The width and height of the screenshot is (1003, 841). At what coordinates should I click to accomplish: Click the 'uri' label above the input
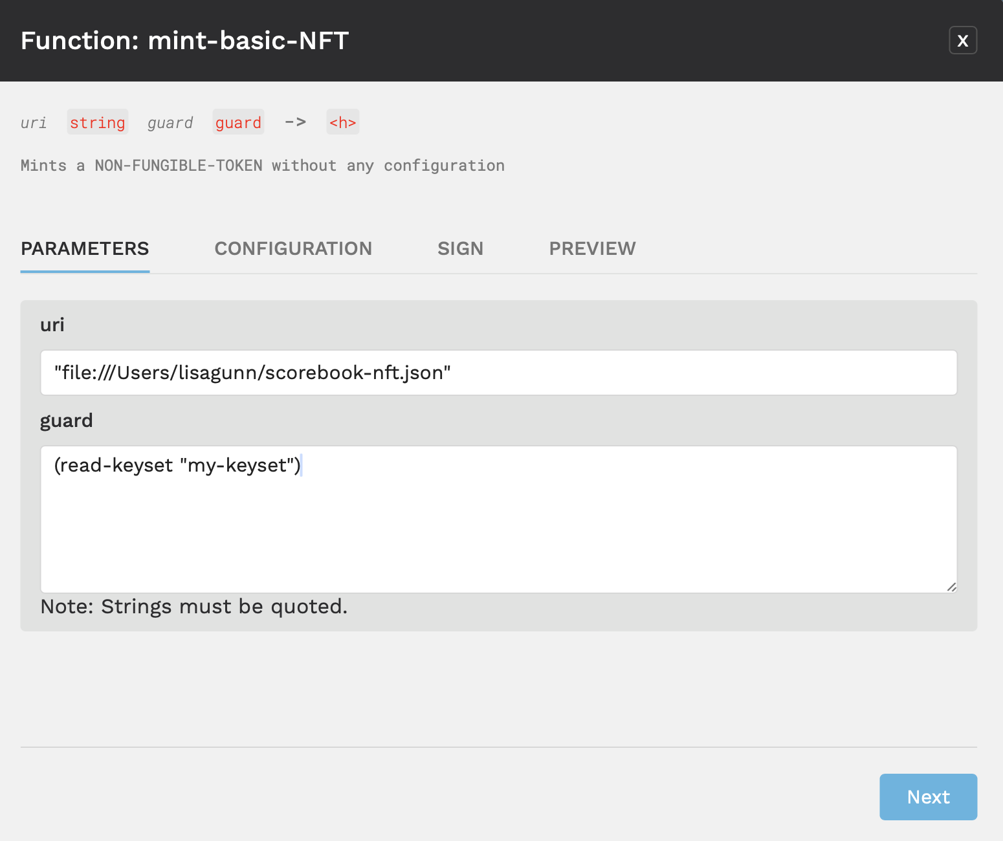click(x=52, y=325)
